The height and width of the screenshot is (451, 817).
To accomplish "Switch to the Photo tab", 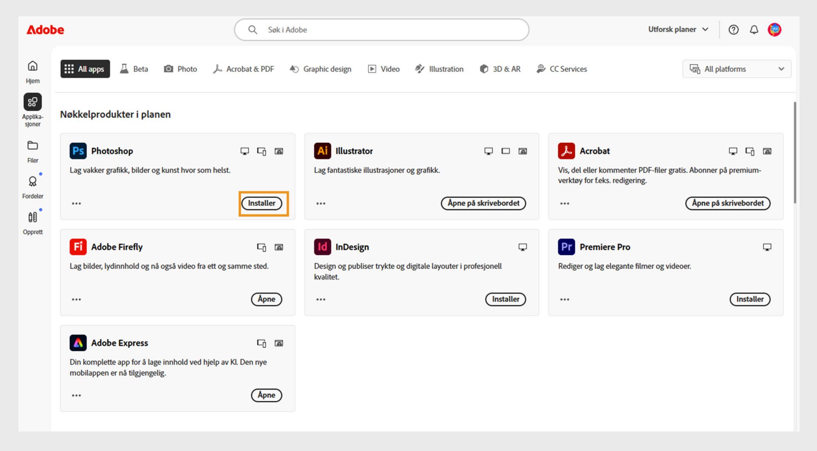I will [x=180, y=69].
